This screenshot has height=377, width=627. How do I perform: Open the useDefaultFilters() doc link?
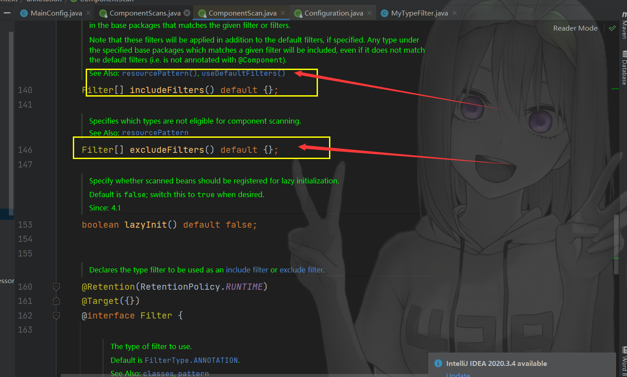pos(243,73)
